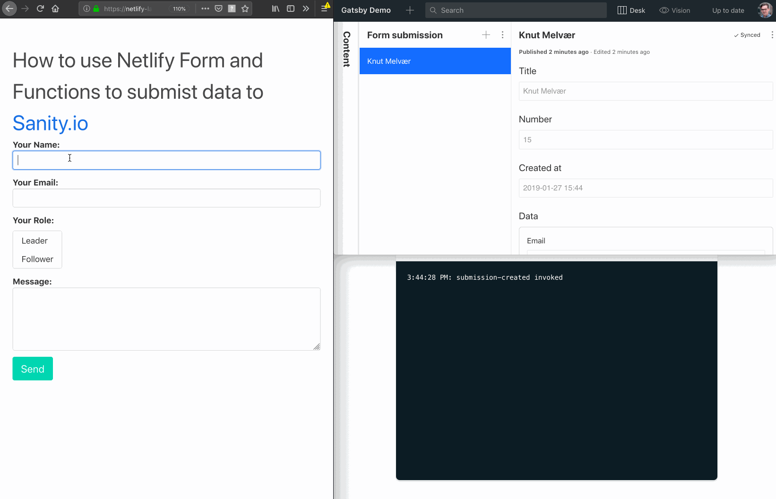
Task: Toggle the Firefox sidebar panel
Action: click(291, 9)
